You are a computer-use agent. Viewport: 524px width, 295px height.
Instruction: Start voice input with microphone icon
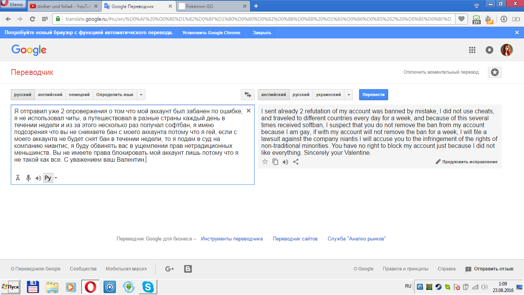[28, 178]
